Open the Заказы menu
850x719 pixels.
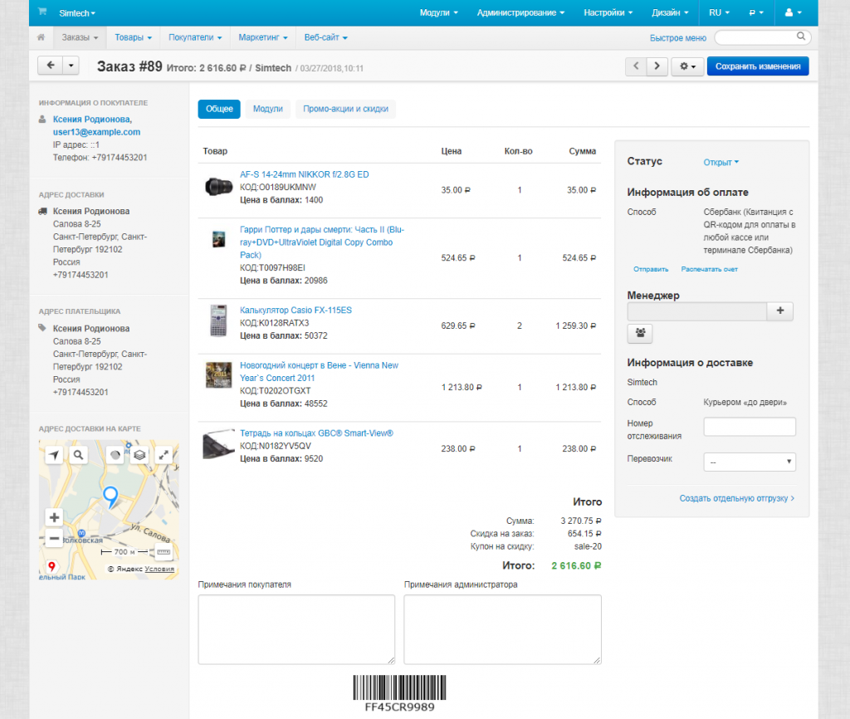tap(80, 37)
